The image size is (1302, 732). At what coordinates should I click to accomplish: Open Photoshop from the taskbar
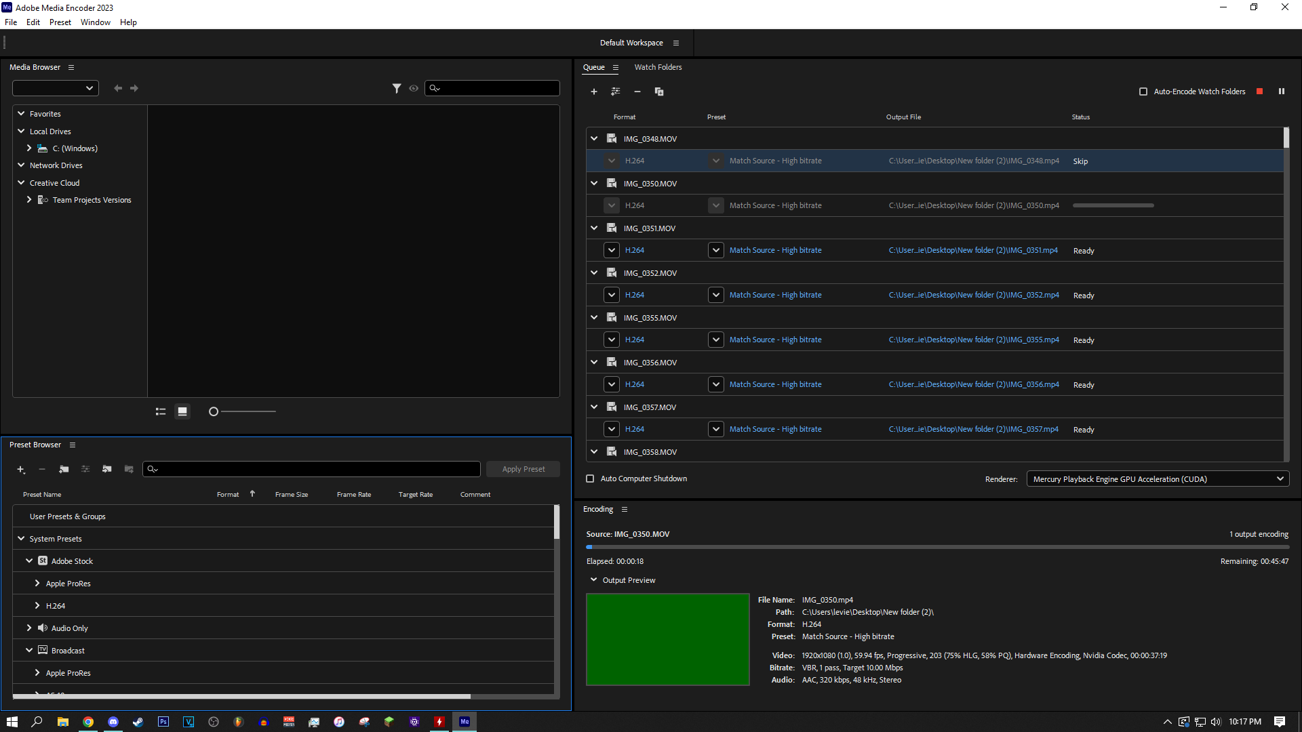coord(163,722)
